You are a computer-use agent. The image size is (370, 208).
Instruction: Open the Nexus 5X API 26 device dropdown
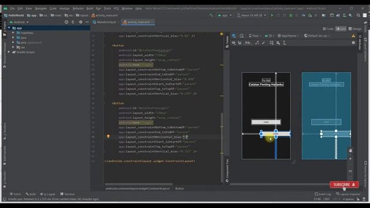[x=251, y=16]
